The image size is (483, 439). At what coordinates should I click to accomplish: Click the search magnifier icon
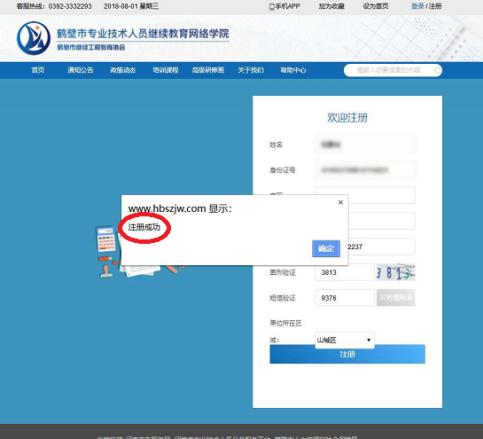coord(438,71)
